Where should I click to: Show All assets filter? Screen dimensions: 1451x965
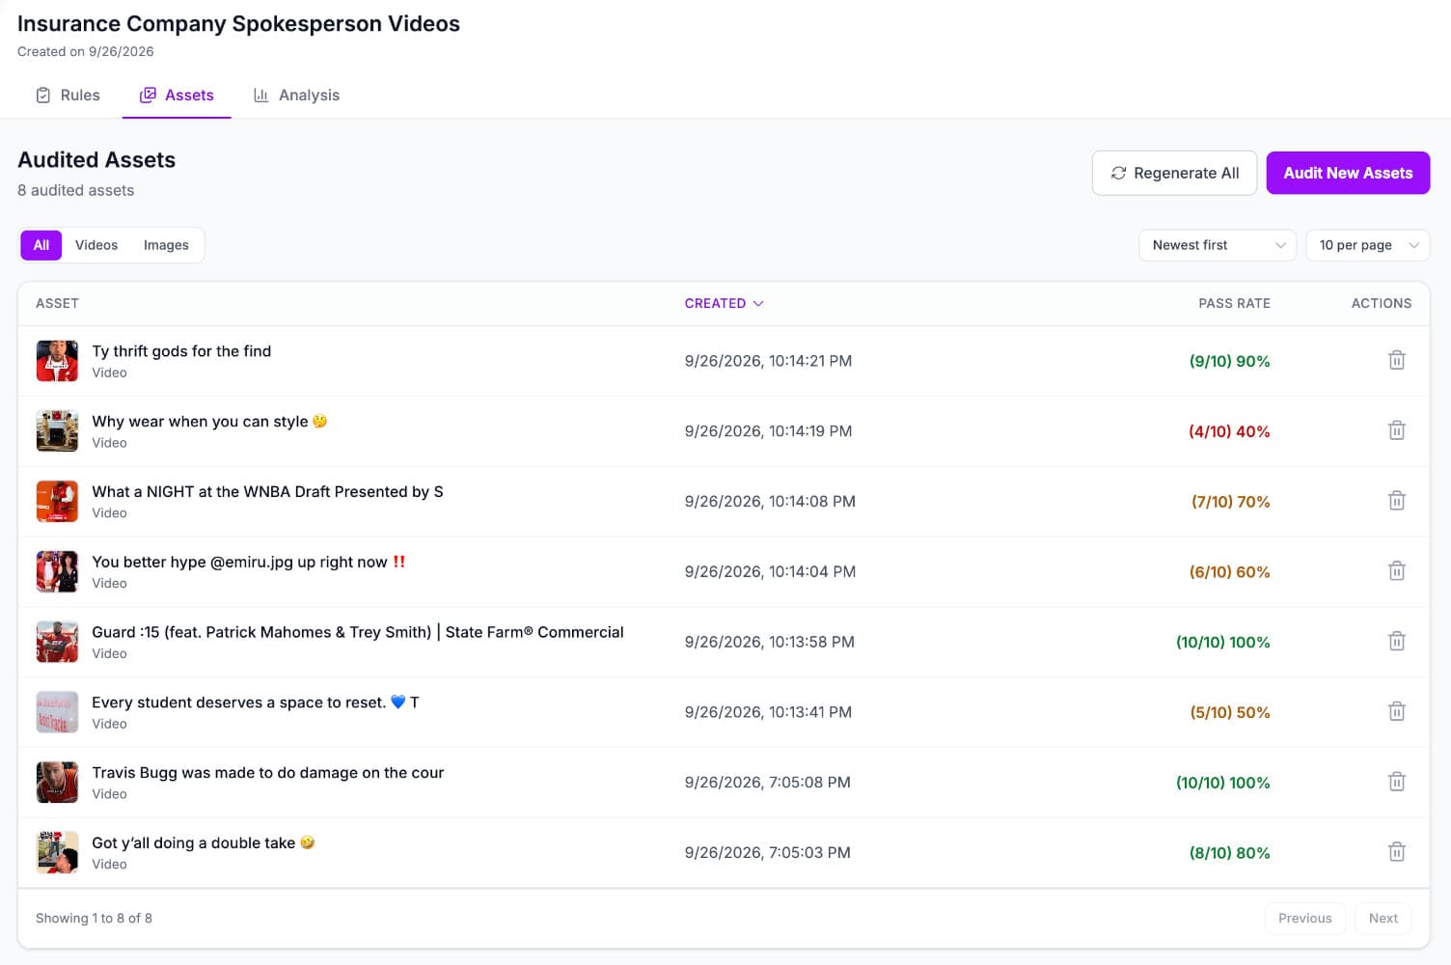pyautogui.click(x=41, y=245)
